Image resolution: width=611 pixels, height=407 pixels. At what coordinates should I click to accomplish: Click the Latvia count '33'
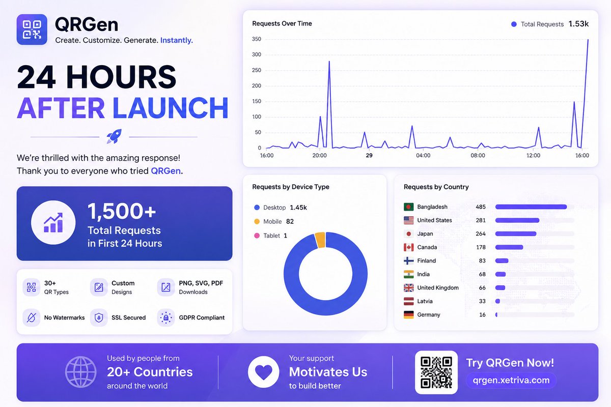coord(482,301)
